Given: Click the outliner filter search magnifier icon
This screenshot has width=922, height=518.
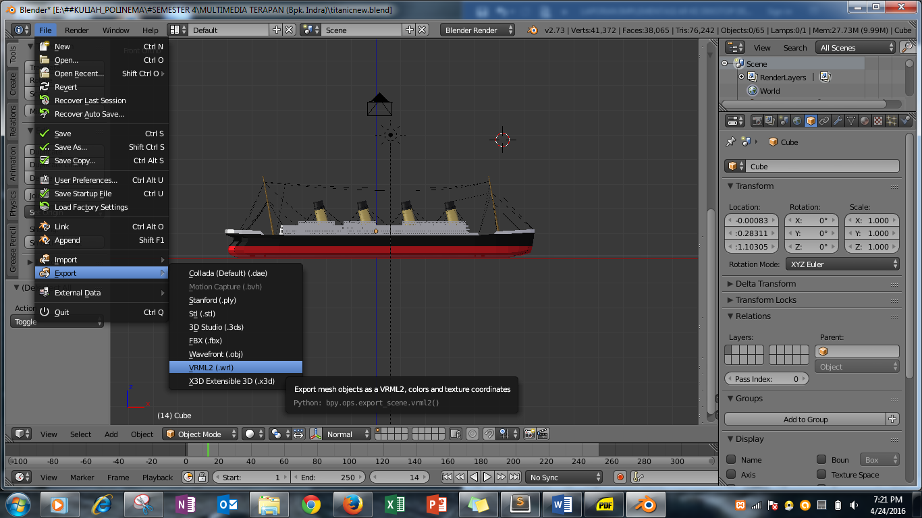Looking at the screenshot, I should (907, 47).
